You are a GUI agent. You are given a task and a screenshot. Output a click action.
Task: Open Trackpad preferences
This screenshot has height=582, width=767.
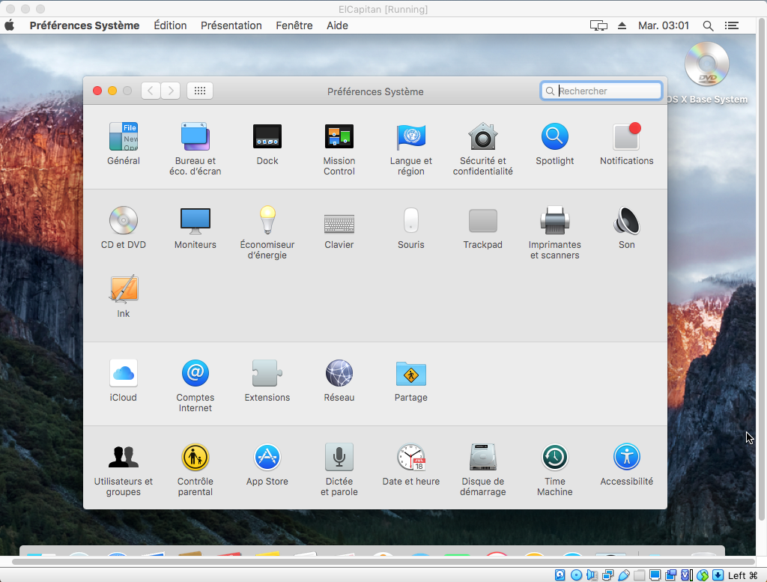[483, 228]
